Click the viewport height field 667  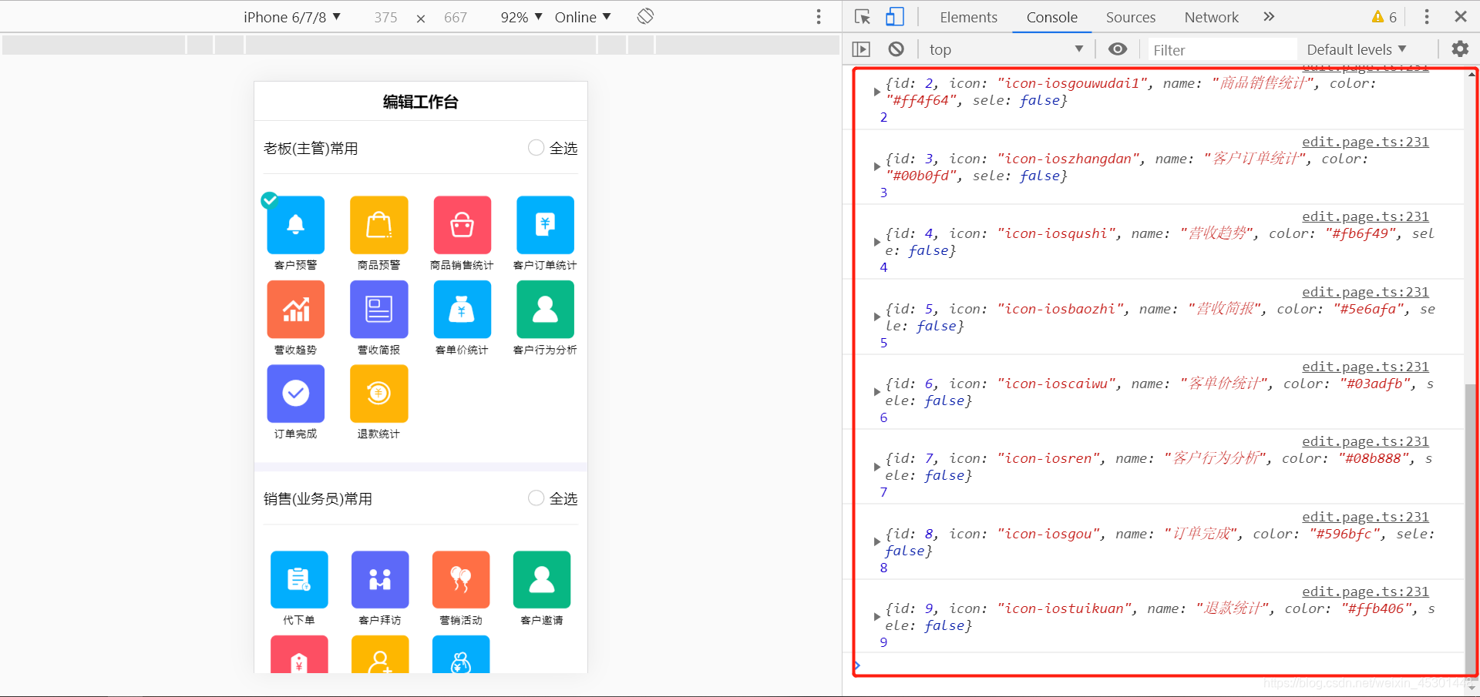pyautogui.click(x=456, y=17)
